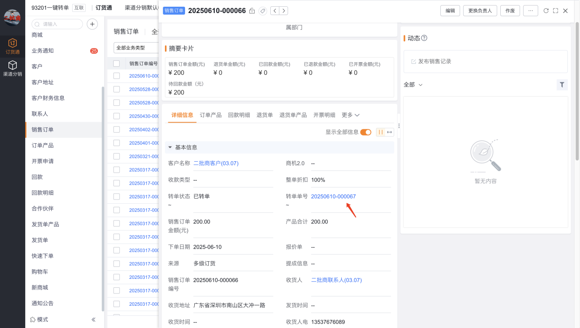The image size is (580, 328).
Task: Open 快速下单 in the sidebar
Action: (42, 256)
